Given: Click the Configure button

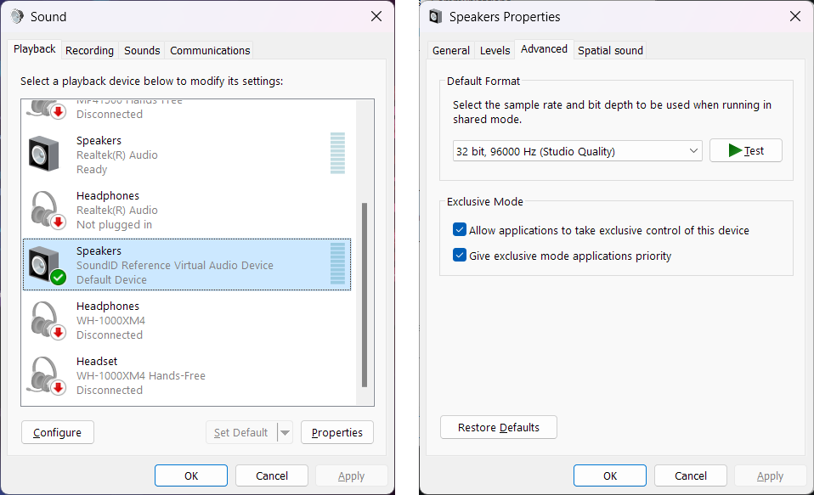Looking at the screenshot, I should [57, 432].
